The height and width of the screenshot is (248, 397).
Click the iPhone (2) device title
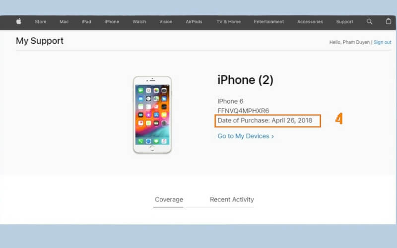[245, 80]
